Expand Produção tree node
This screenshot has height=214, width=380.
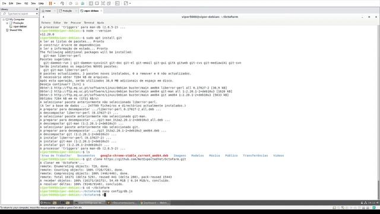[x=7, y=23]
